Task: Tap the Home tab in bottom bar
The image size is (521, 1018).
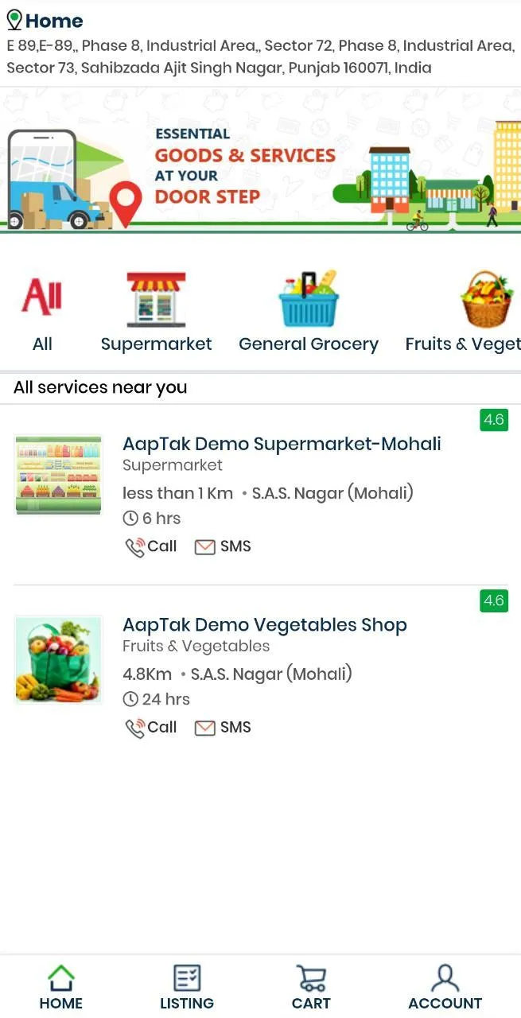Action: (x=61, y=988)
